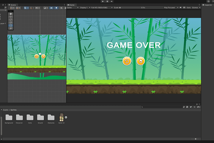Viewport: 214px width, 143px height.
Task: Click Assets in the project breadcrumb
Action: click(5, 110)
